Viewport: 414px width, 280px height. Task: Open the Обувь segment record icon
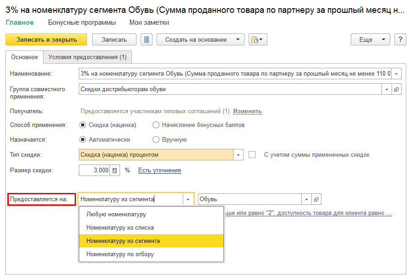[x=316, y=199]
